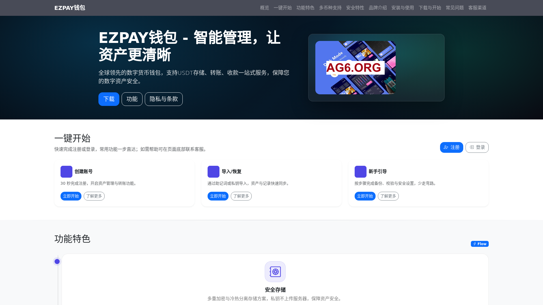Go to 一键开始 in navigation bar
This screenshot has width=543, height=305.
[x=283, y=8]
